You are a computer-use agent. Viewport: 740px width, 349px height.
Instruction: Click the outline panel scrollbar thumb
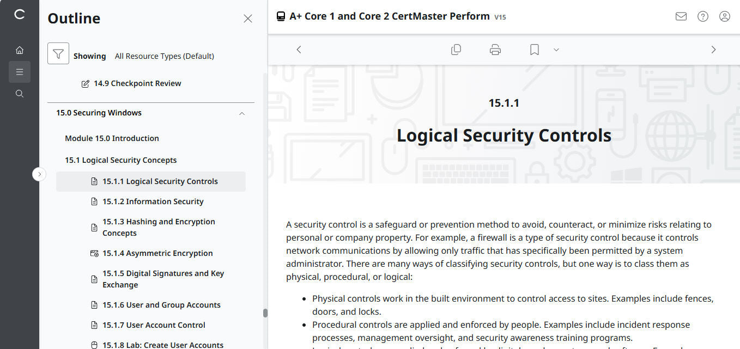[x=265, y=313]
